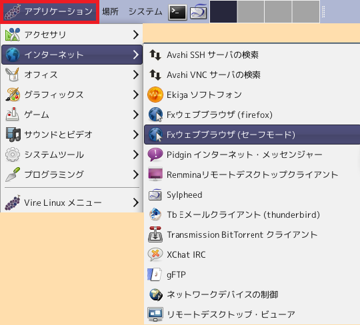Open the 場所 menu

110,11
